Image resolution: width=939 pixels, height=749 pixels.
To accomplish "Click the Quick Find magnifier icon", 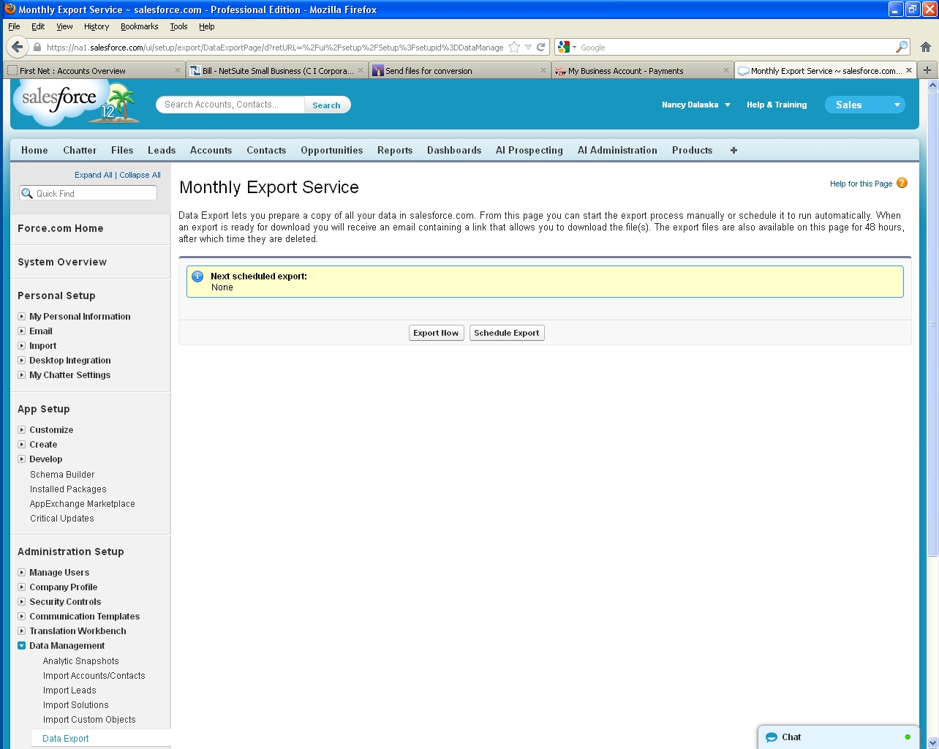I will [x=27, y=193].
